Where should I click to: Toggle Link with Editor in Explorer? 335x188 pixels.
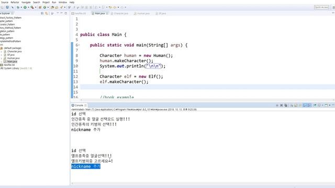(x=47, y=14)
